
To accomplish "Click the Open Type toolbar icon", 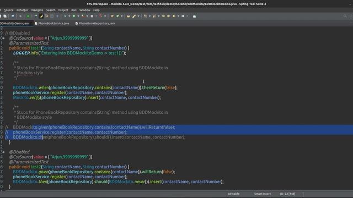I will tap(129, 16).
